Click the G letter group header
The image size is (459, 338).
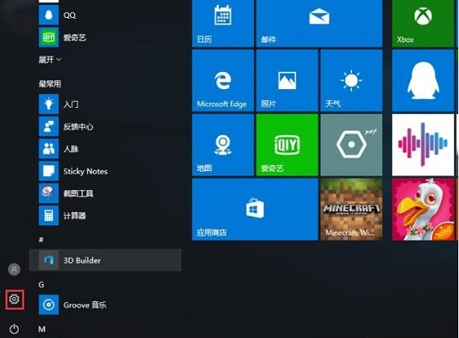41,284
